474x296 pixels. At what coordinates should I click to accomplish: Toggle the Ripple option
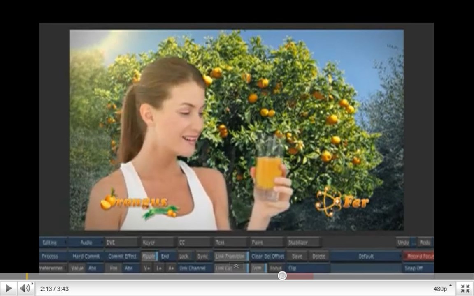149,256
